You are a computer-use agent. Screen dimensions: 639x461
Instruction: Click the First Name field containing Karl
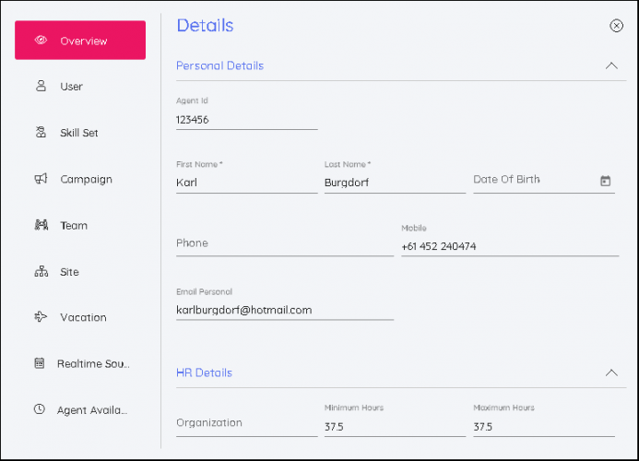pos(246,183)
